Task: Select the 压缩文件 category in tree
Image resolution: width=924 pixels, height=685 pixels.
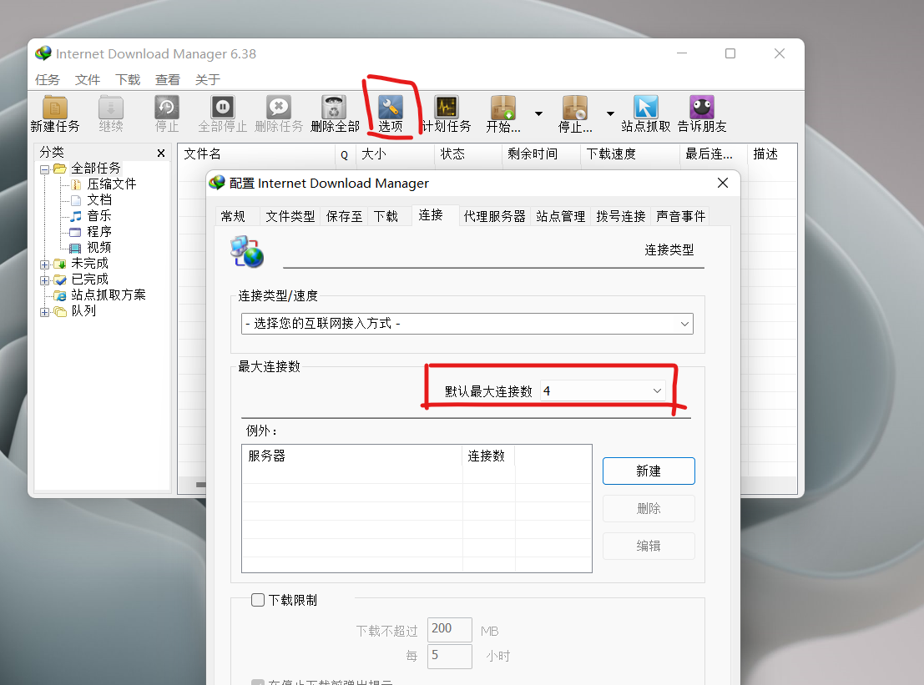Action: [111, 184]
